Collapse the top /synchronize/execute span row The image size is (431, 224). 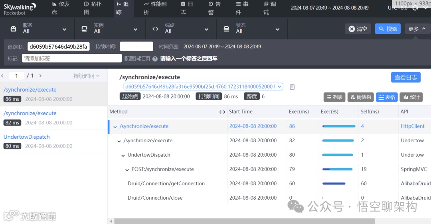pos(115,127)
